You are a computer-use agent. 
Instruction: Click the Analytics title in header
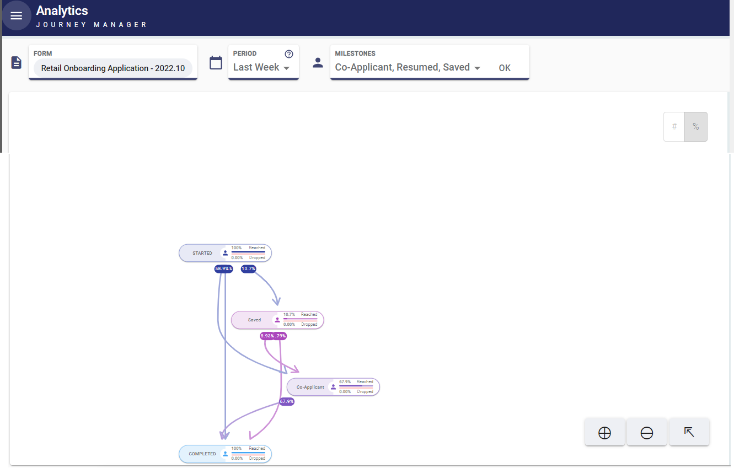pyautogui.click(x=62, y=10)
